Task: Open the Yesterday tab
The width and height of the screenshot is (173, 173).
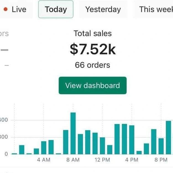Action: (103, 9)
